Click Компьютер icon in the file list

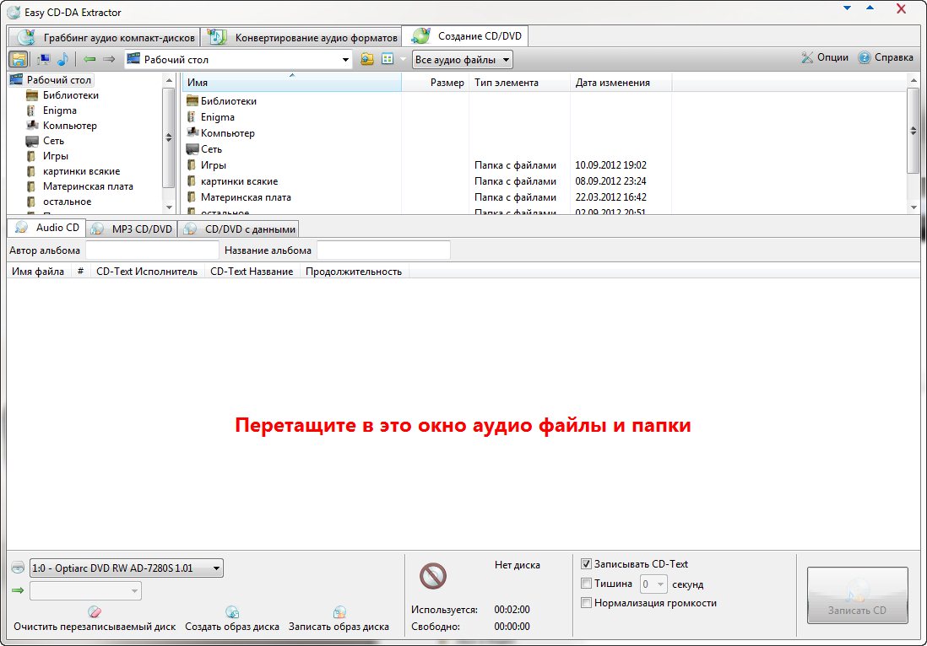click(192, 133)
